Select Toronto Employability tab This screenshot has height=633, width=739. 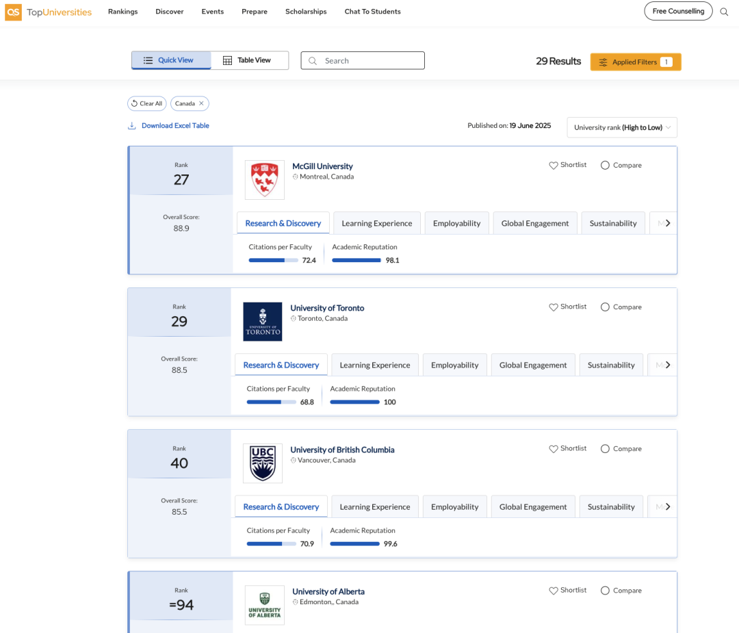pos(455,365)
